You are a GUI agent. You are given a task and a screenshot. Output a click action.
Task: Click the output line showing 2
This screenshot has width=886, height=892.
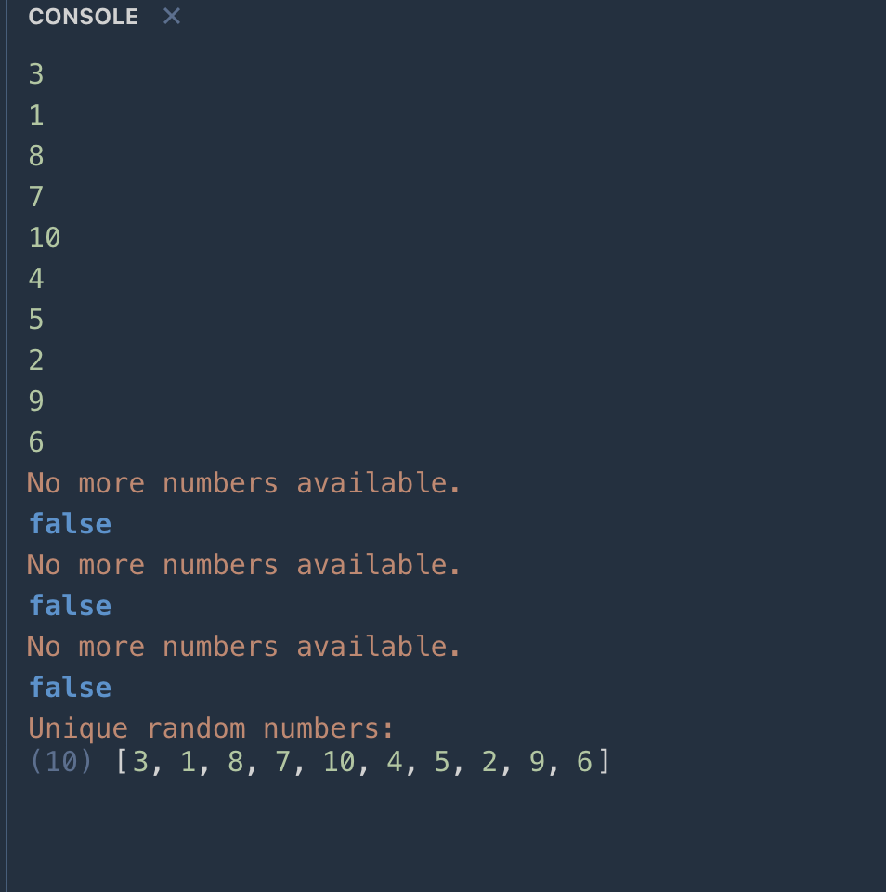(36, 361)
